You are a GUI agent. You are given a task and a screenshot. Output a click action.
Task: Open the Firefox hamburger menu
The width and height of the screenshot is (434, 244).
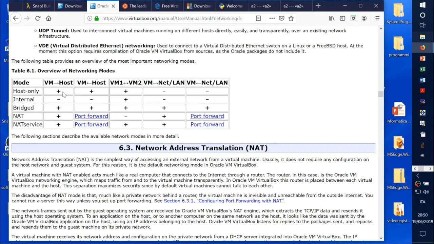point(377,18)
